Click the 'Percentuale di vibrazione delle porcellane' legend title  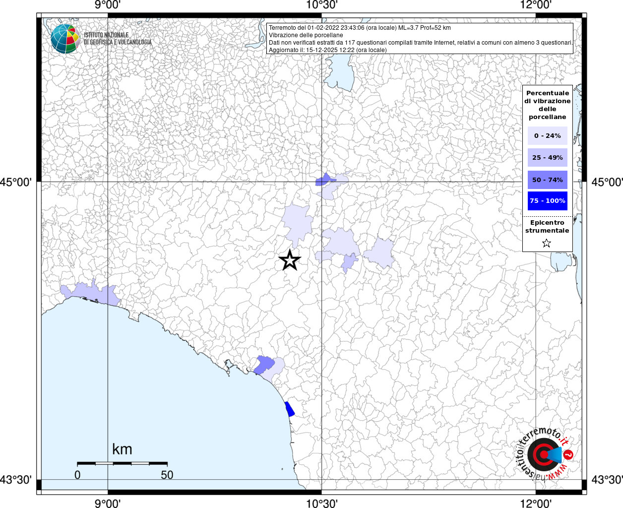point(547,105)
